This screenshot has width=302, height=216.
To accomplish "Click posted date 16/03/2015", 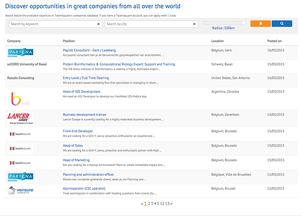I will pyautogui.click(x=275, y=50).
